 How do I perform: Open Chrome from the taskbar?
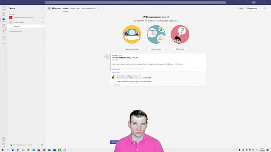point(18,150)
